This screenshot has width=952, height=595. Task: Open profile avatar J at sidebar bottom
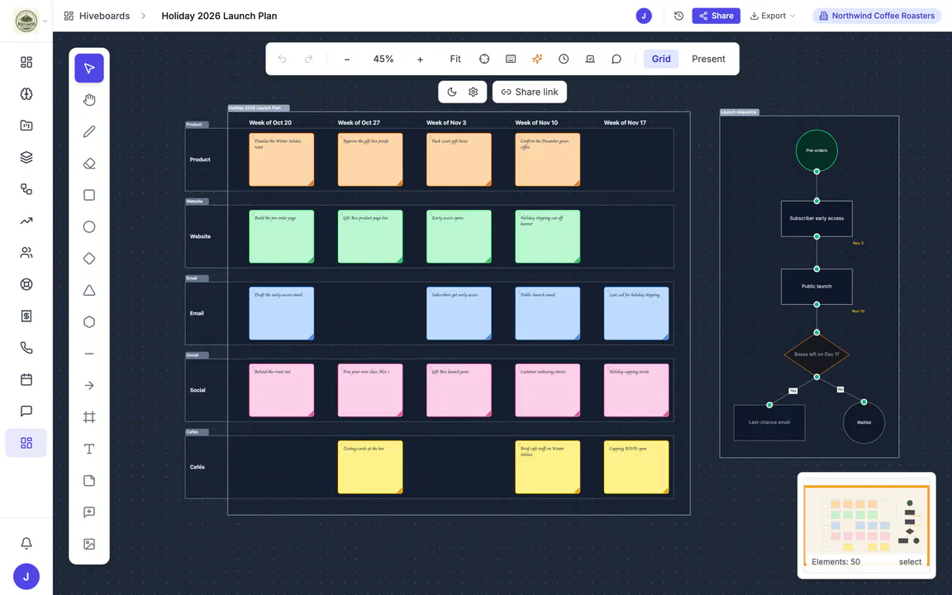(26, 577)
